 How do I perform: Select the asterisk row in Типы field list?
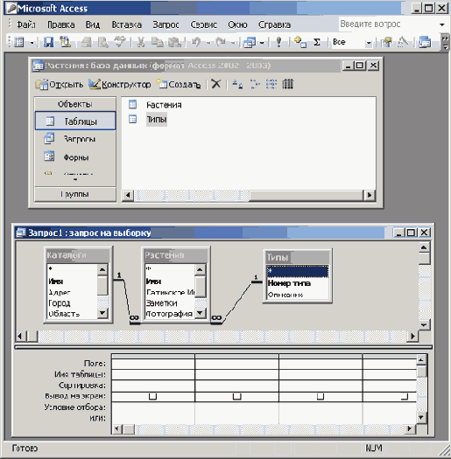click(298, 271)
